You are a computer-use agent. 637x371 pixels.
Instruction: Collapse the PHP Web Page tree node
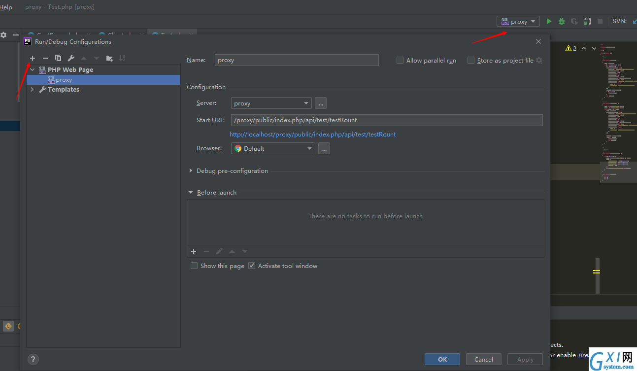point(32,69)
